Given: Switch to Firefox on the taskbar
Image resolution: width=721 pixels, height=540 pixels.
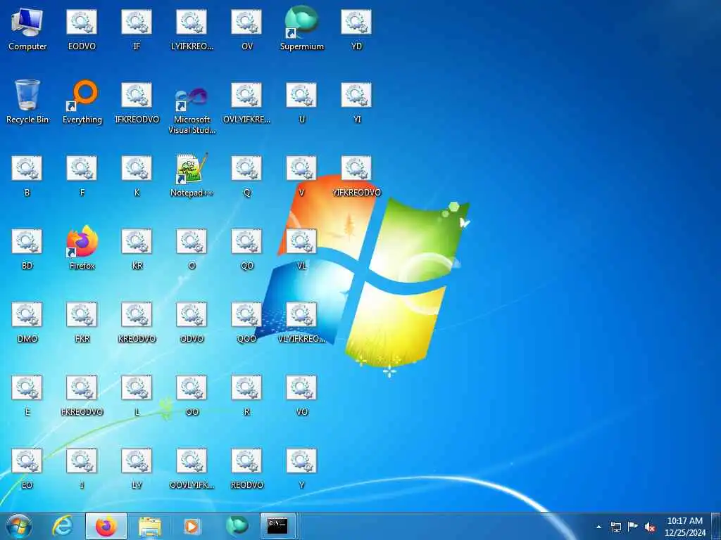Looking at the screenshot, I should tap(106, 526).
